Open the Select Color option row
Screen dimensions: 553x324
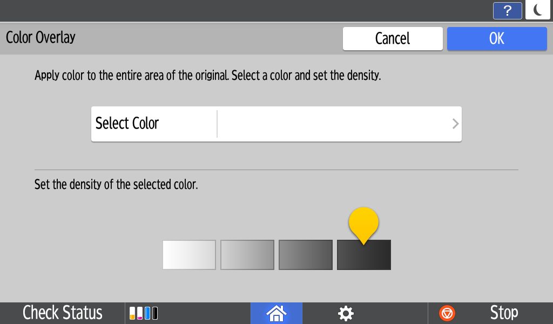pos(127,124)
